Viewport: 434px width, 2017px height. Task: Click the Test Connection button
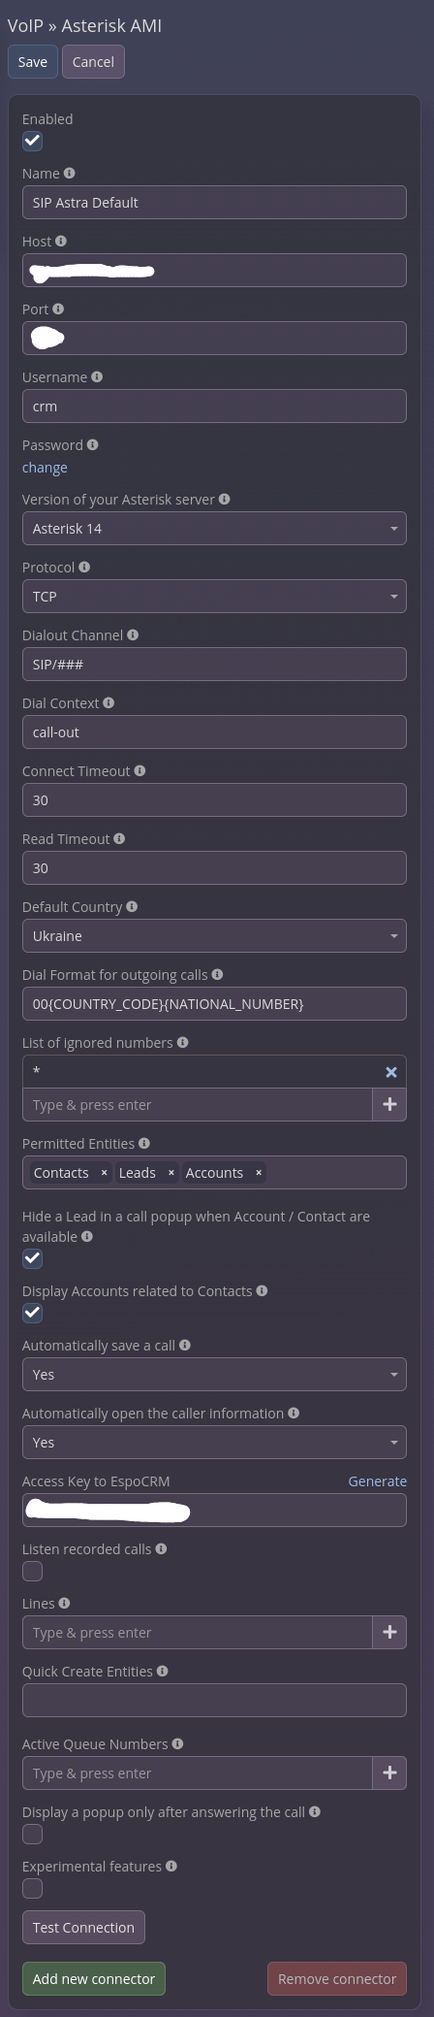coord(83,1927)
